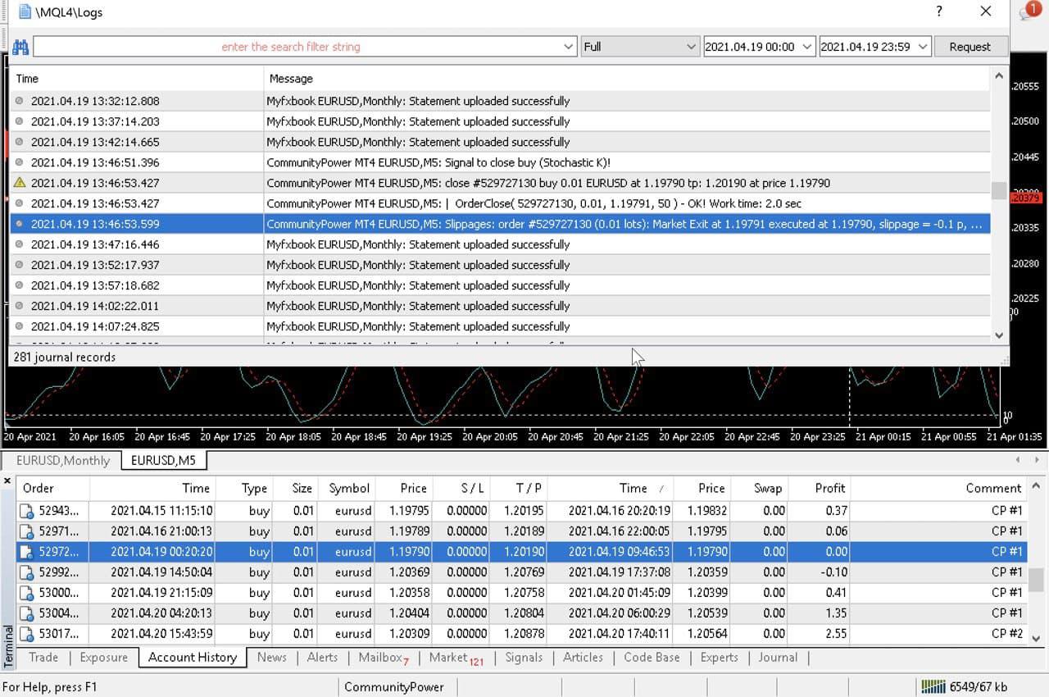Select the log row timed 14:07:24.825
Screen dimensions: 1049x697
click(500, 326)
